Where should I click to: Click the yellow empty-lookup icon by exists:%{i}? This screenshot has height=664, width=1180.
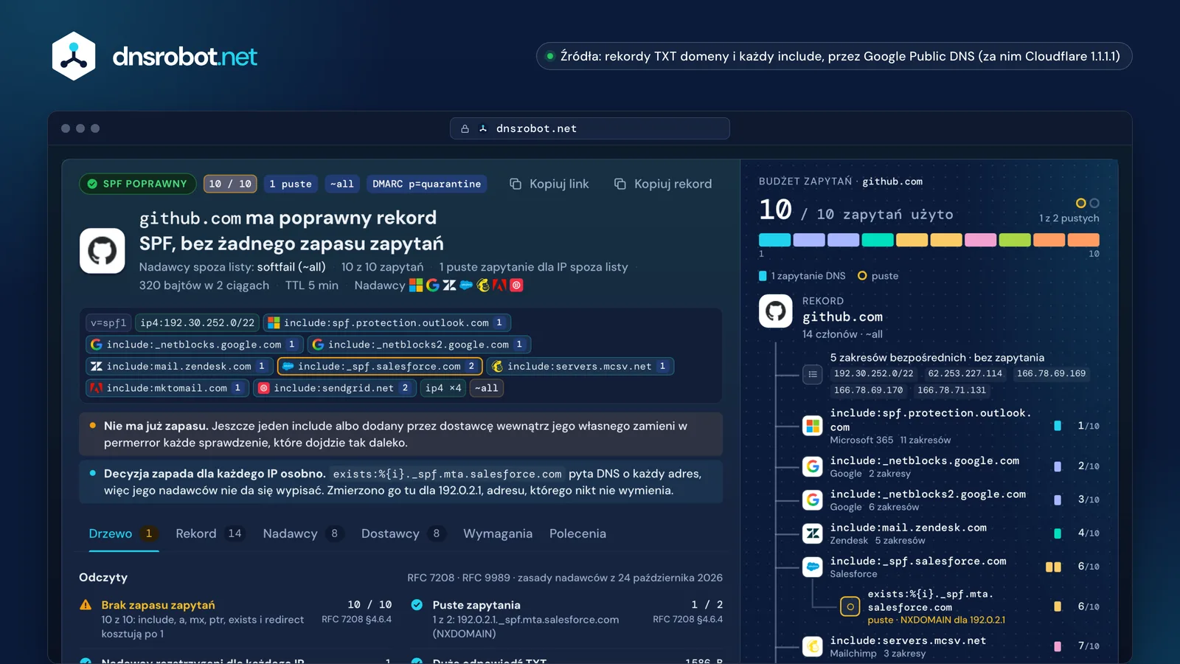850,606
